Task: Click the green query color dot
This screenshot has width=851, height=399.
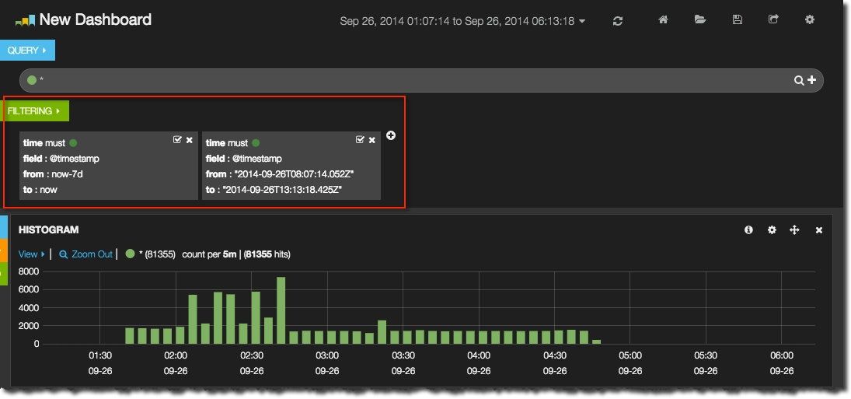Action: (32, 80)
